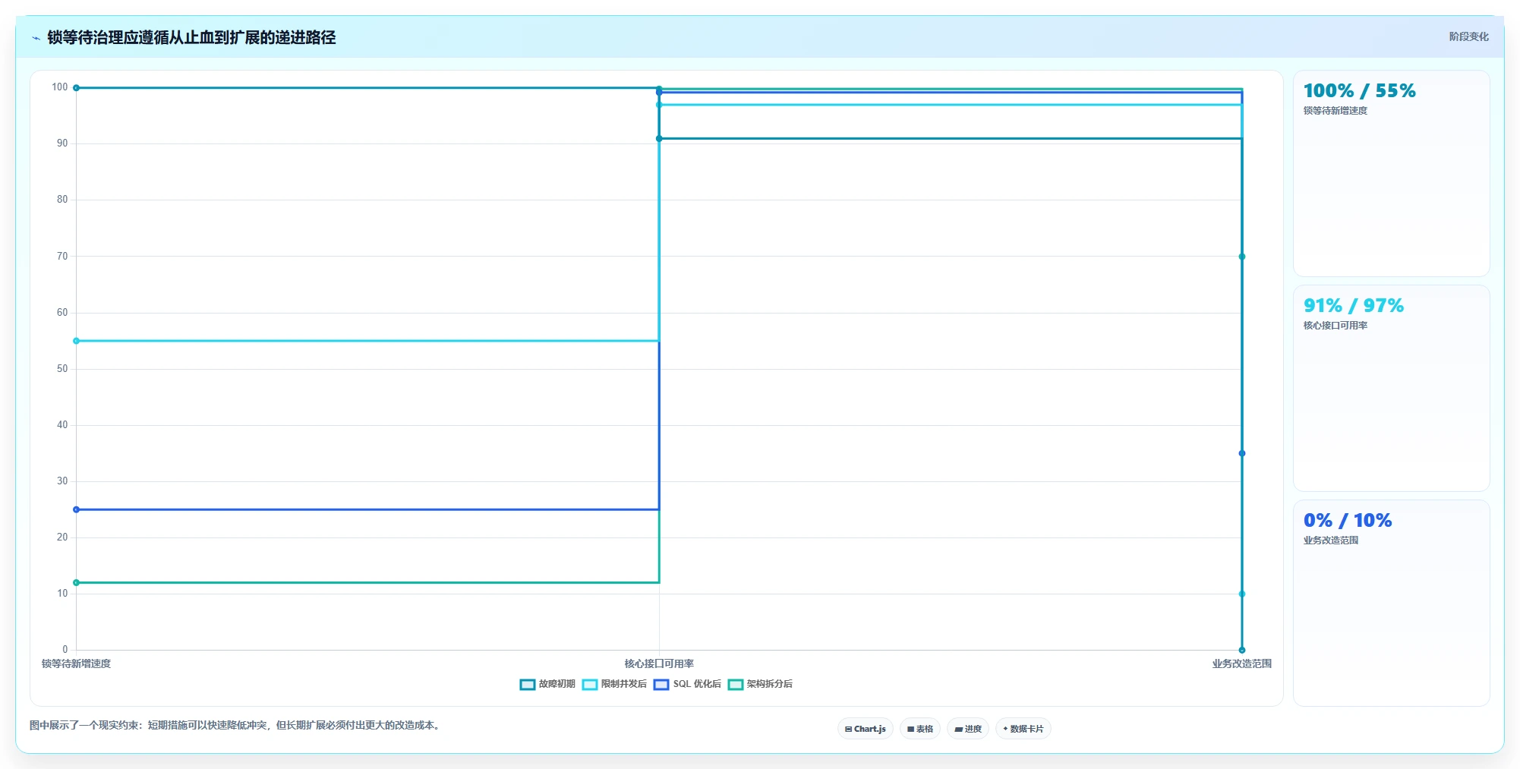The height and width of the screenshot is (769, 1520).
Task: Click the 进度 chip
Action: coord(968,729)
